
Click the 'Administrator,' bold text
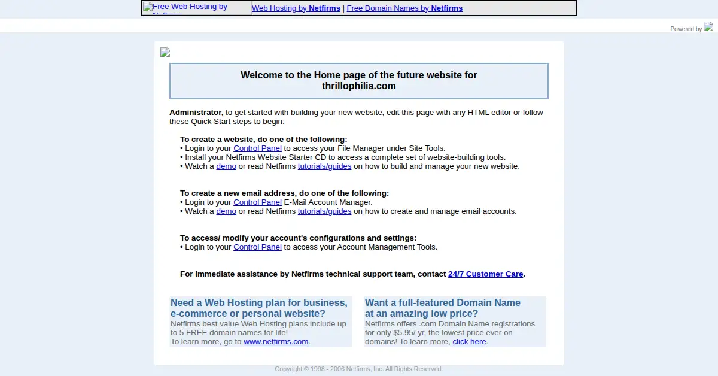point(196,113)
